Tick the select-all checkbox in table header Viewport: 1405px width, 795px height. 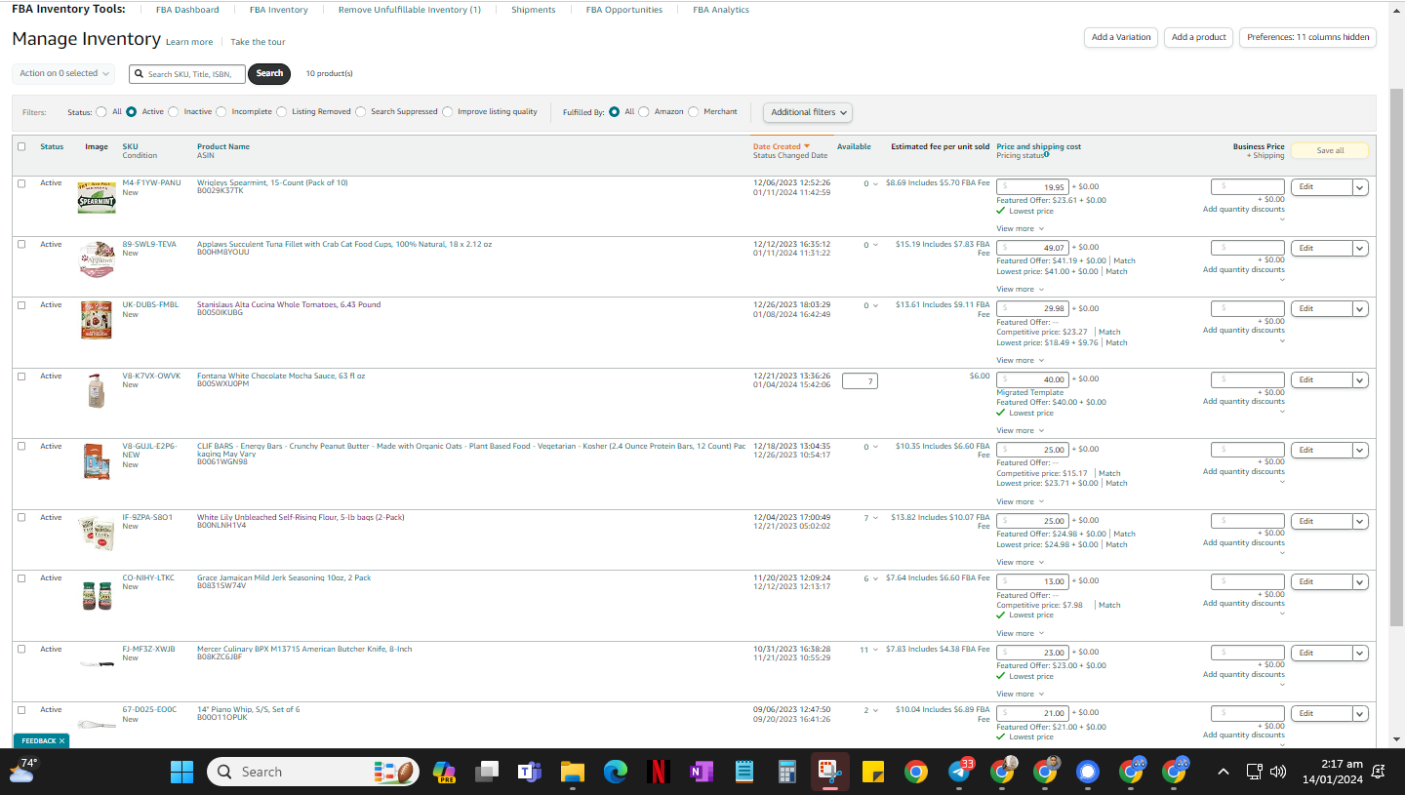pyautogui.click(x=21, y=146)
